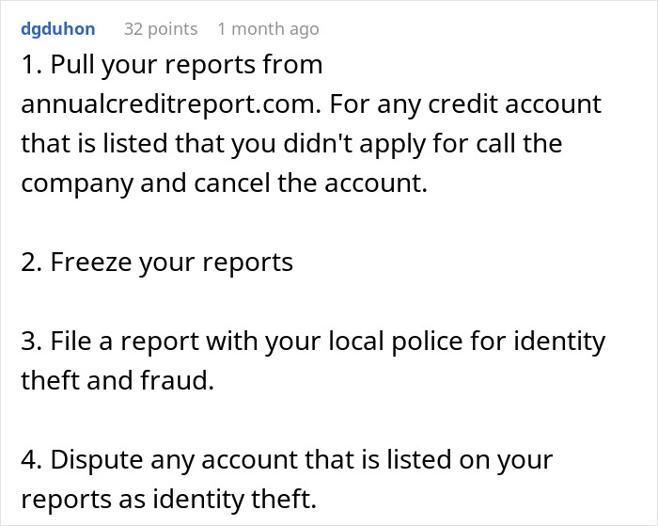The image size is (658, 526).
Task: Click the "File a report with" line
Action: [188, 341]
